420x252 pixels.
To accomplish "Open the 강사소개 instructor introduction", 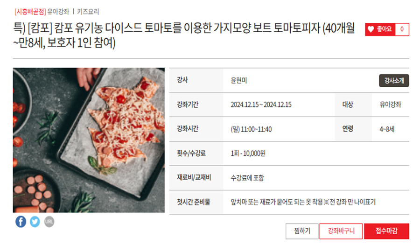I will point(394,80).
